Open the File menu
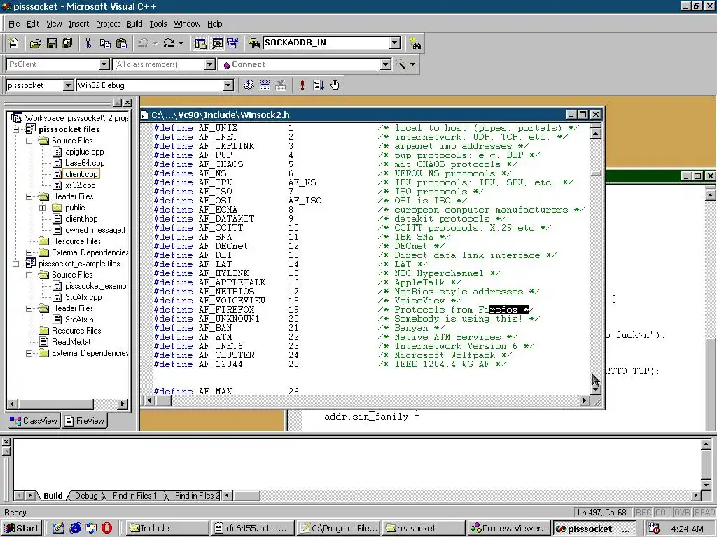 click(14, 24)
